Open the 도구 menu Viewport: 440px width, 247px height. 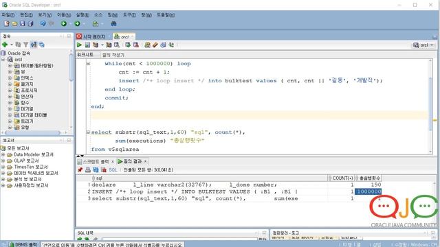tap(129, 15)
